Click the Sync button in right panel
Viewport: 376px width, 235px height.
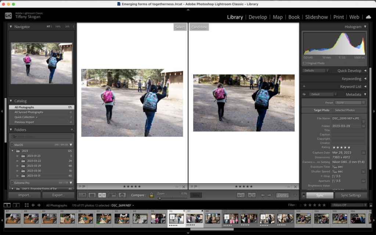pos(320,195)
